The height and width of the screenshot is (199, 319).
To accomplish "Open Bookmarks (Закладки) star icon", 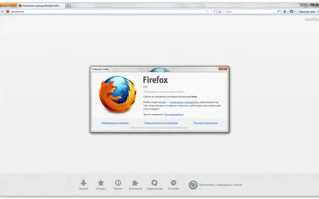I will coord(101,185).
